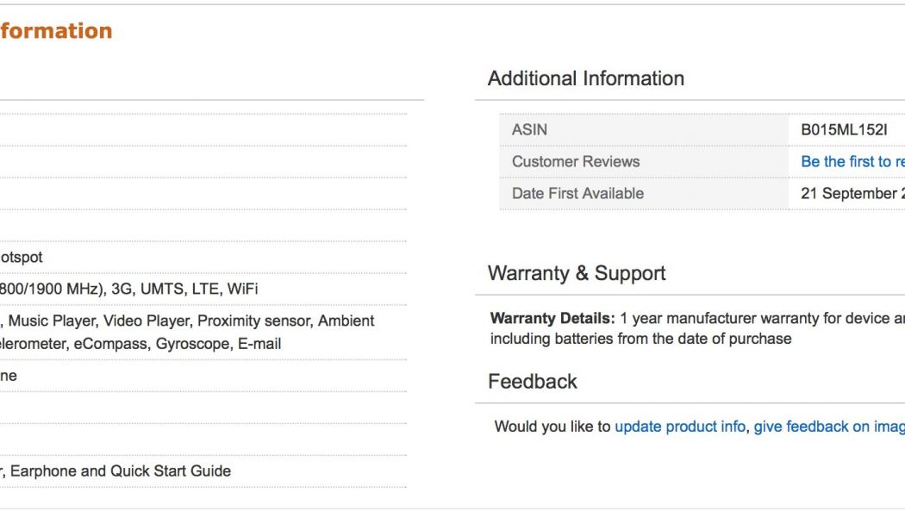
Task: Click the hotspot row in specifications table
Action: click(21, 257)
